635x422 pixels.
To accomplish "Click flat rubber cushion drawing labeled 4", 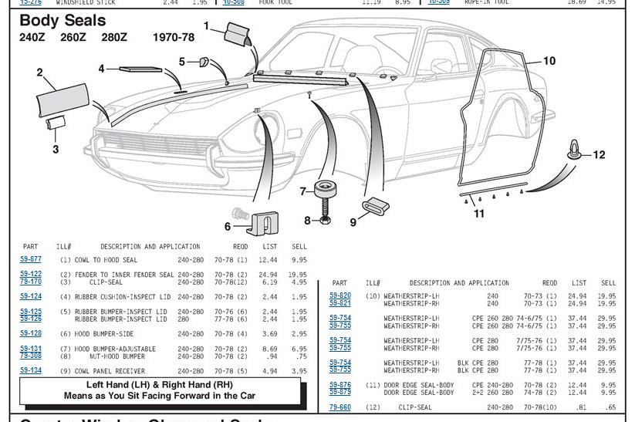I will click(x=140, y=69).
